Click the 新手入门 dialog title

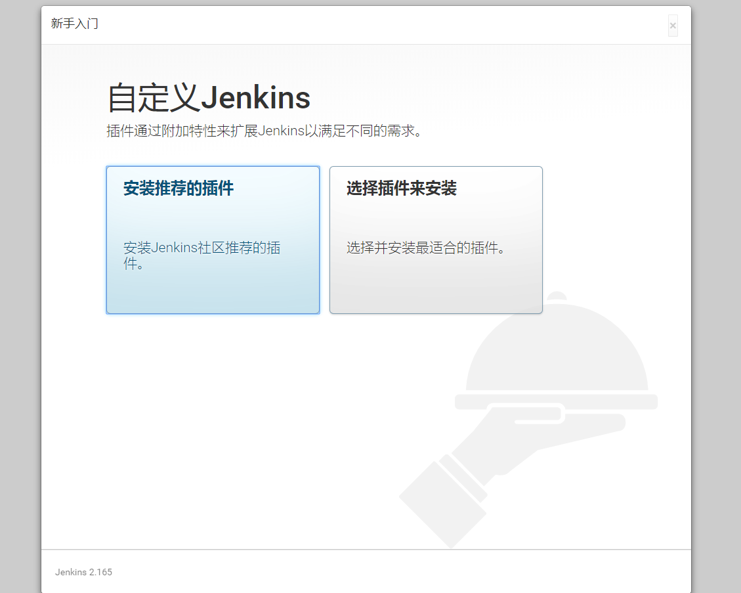[x=75, y=24]
